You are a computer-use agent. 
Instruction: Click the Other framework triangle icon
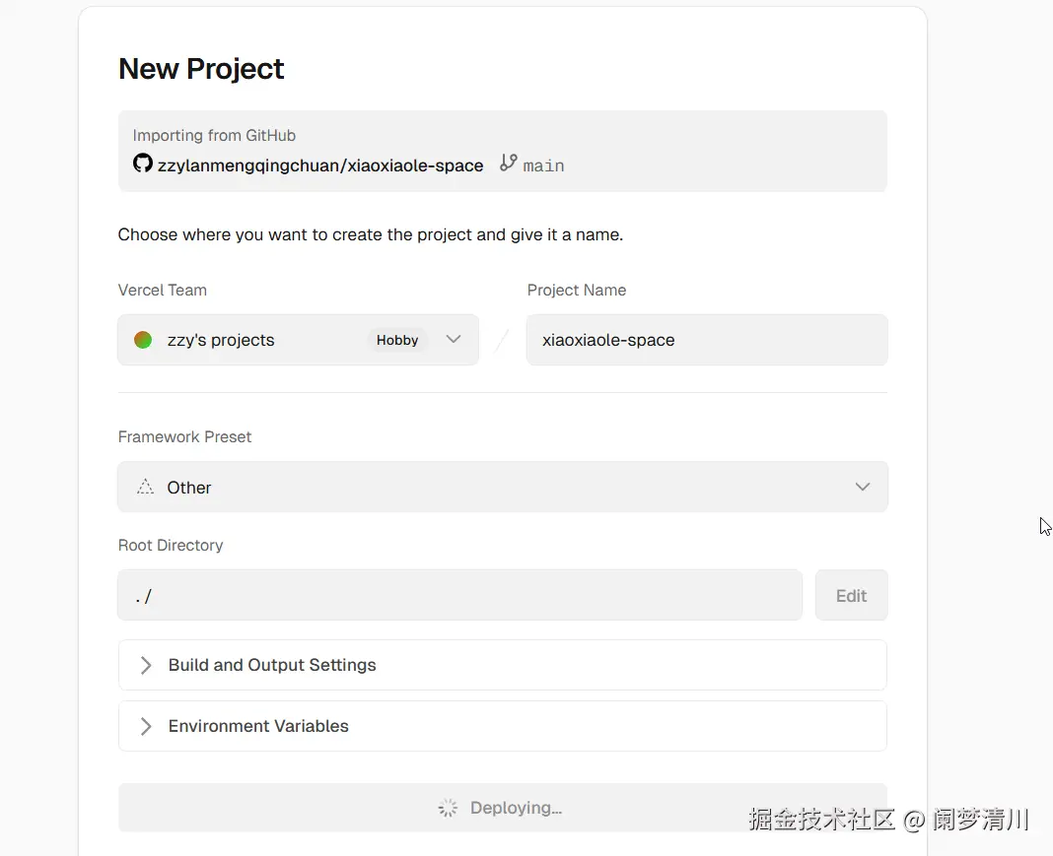point(146,487)
